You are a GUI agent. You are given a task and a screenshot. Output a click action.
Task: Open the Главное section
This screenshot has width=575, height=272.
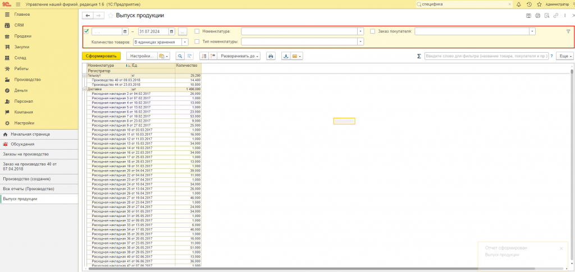tap(39, 14)
